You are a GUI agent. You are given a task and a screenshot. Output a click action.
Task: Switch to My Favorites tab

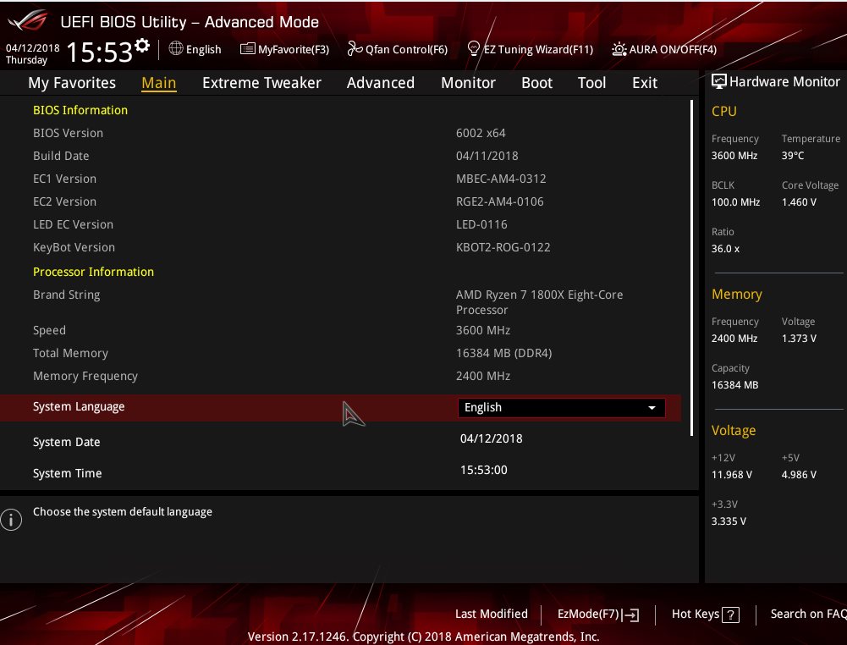tap(72, 83)
